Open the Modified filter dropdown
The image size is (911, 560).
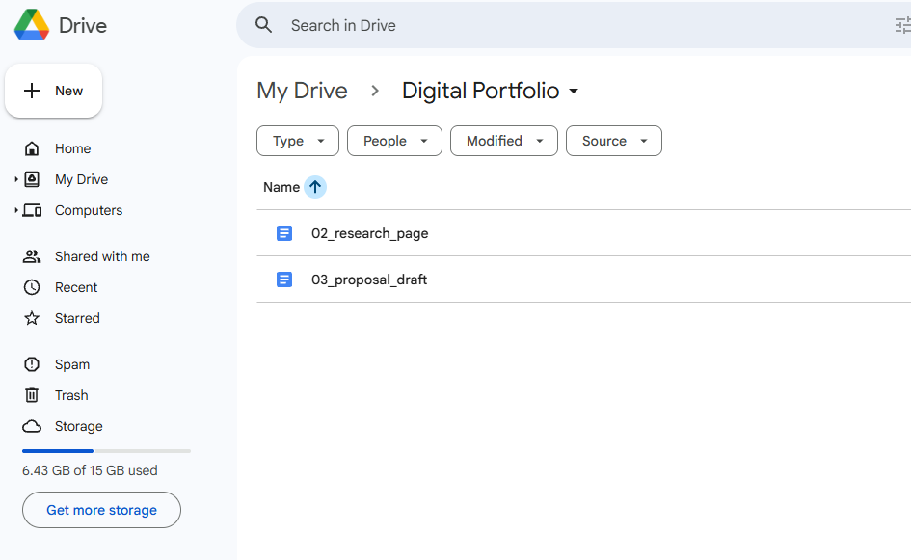point(504,141)
